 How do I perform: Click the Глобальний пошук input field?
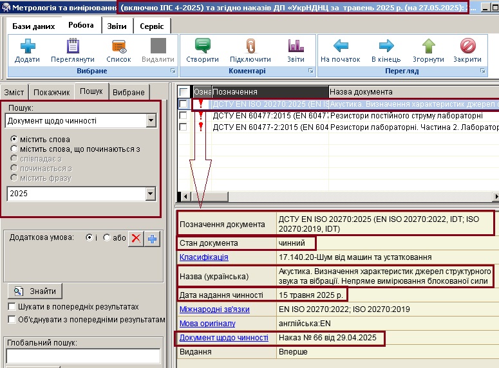[x=83, y=356]
